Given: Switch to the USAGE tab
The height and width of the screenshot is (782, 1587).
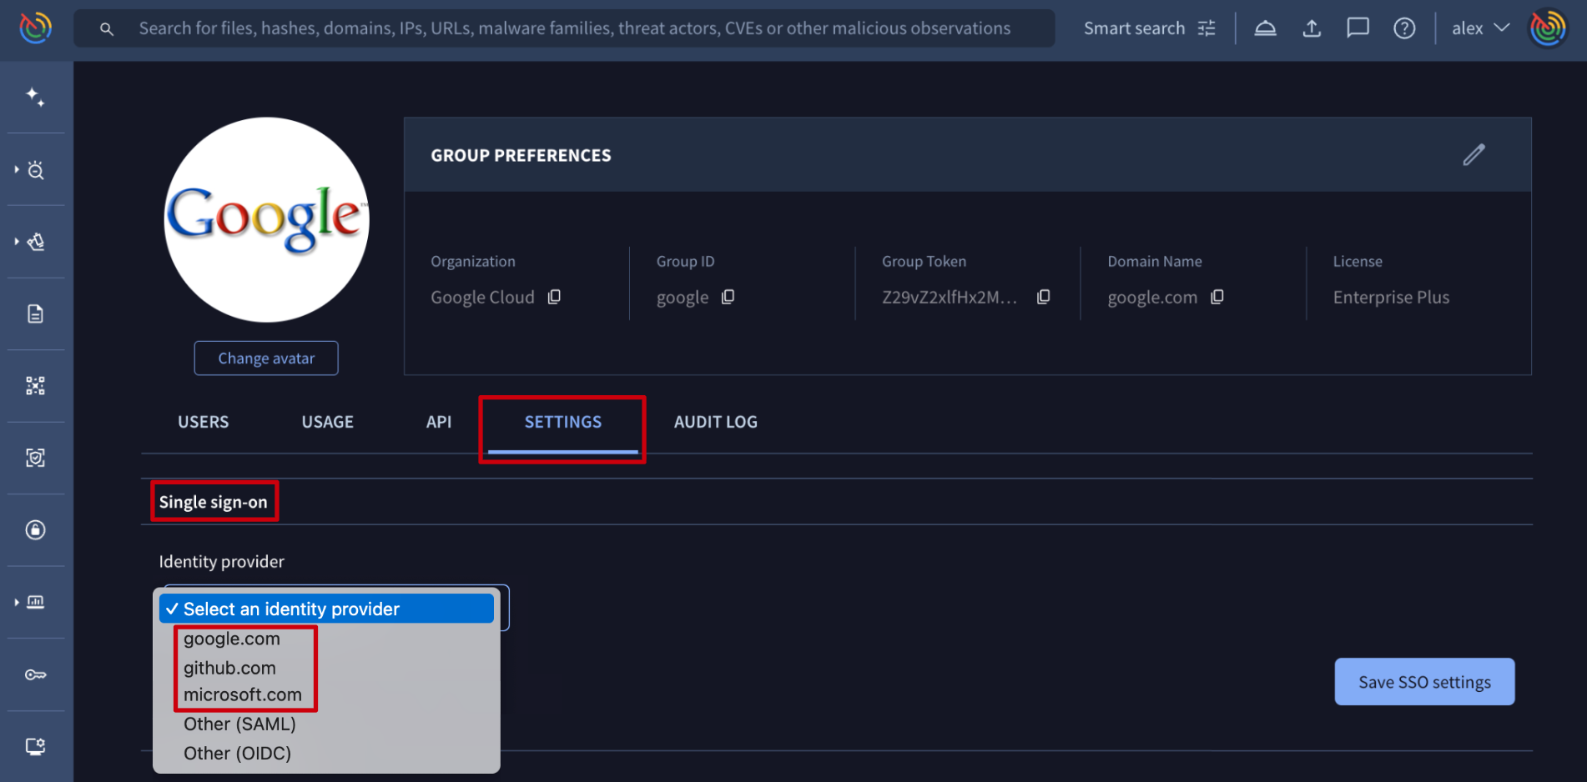Looking at the screenshot, I should tap(328, 422).
